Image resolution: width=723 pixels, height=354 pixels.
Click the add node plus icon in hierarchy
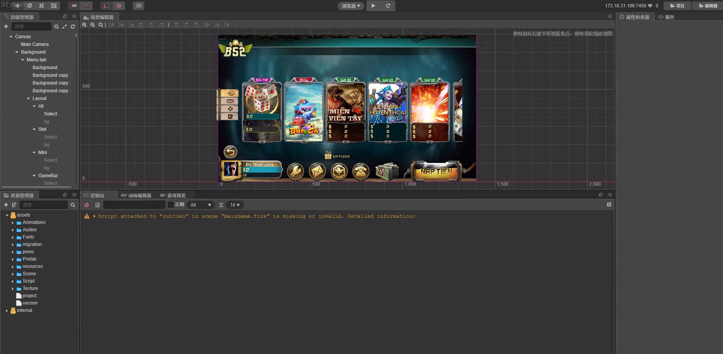click(6, 27)
